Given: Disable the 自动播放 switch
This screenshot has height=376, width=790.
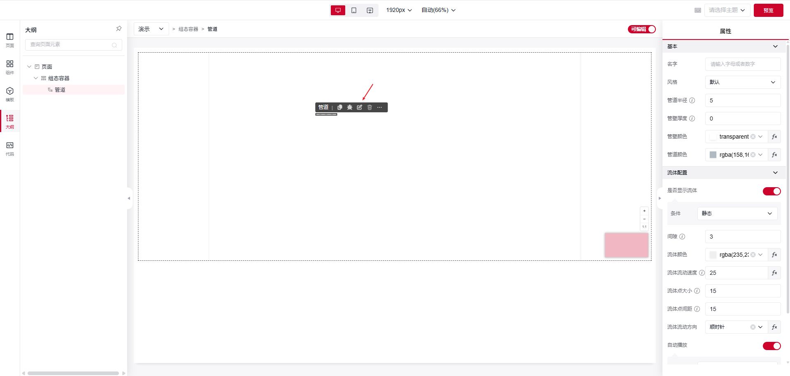Looking at the screenshot, I should click(x=771, y=346).
